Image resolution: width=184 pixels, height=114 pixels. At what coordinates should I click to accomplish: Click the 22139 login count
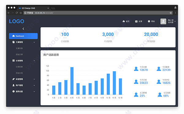167,70
